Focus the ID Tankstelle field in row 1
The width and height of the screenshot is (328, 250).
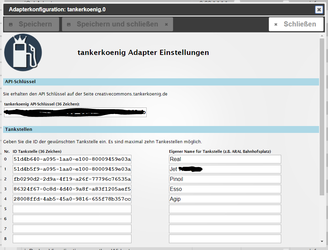[x=72, y=169]
